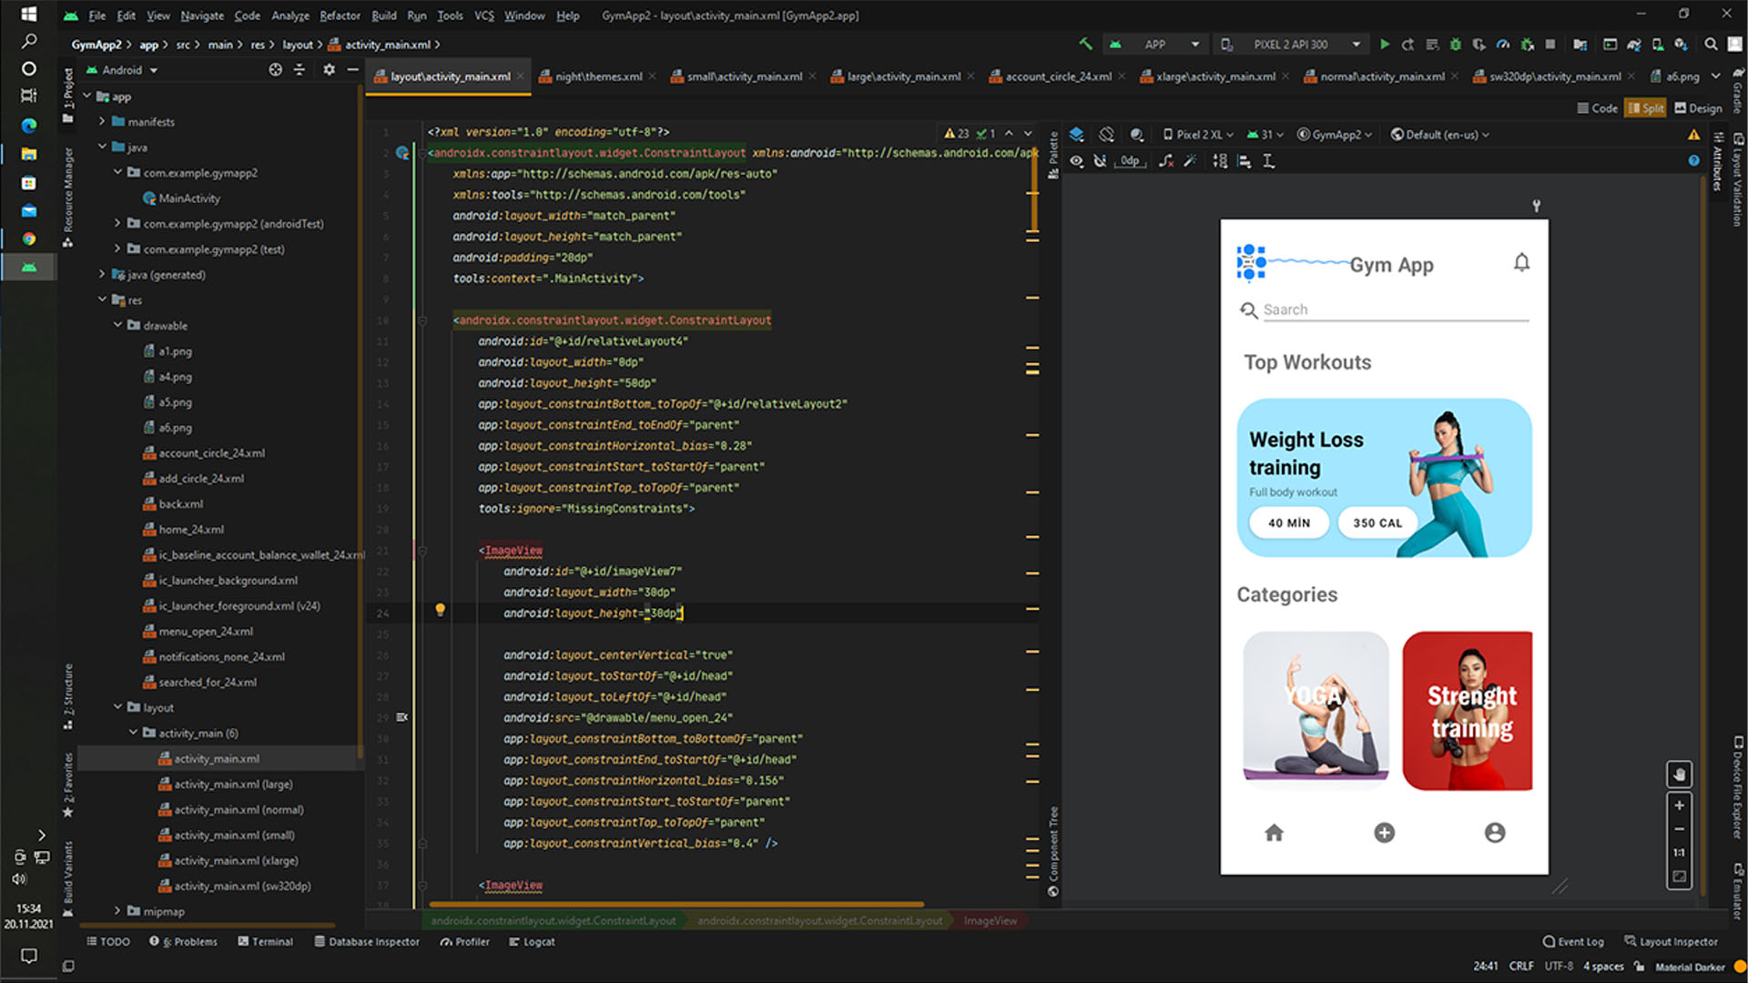This screenshot has width=1748, height=983.
Task: Toggle autoconnect in the layout toolbar
Action: (x=1101, y=161)
